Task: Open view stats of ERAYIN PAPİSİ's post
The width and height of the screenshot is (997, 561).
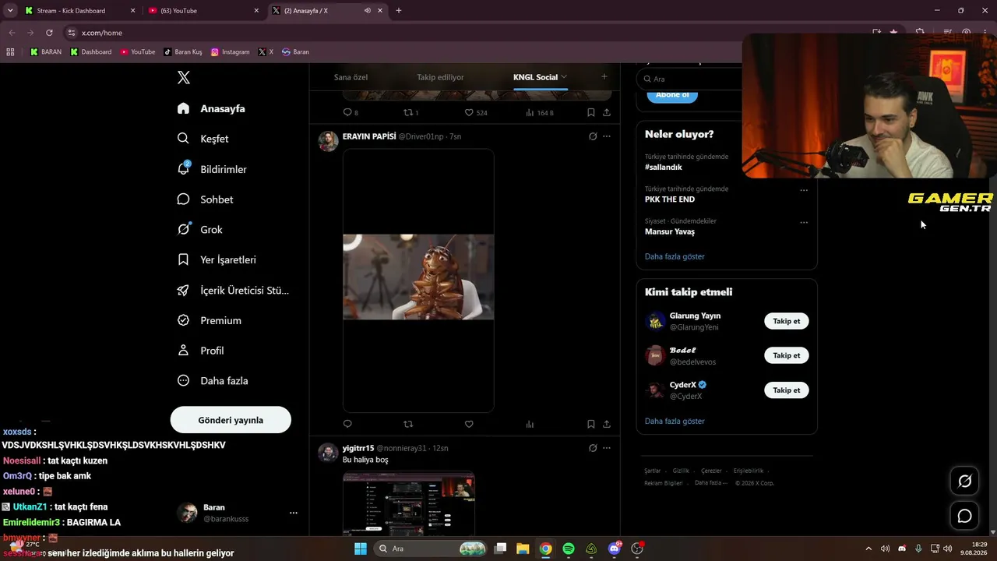Action: click(x=530, y=424)
